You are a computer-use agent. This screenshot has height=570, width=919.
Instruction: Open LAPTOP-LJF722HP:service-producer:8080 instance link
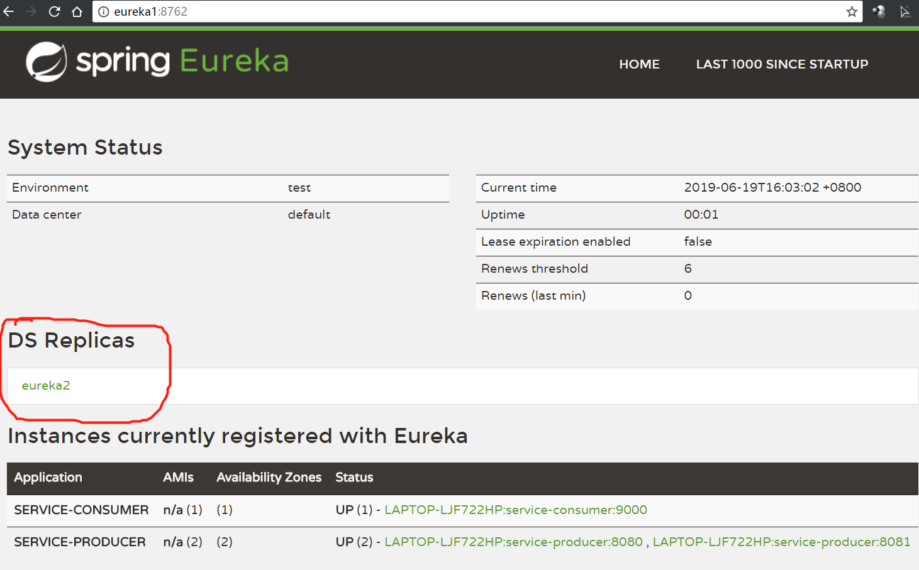pos(513,542)
